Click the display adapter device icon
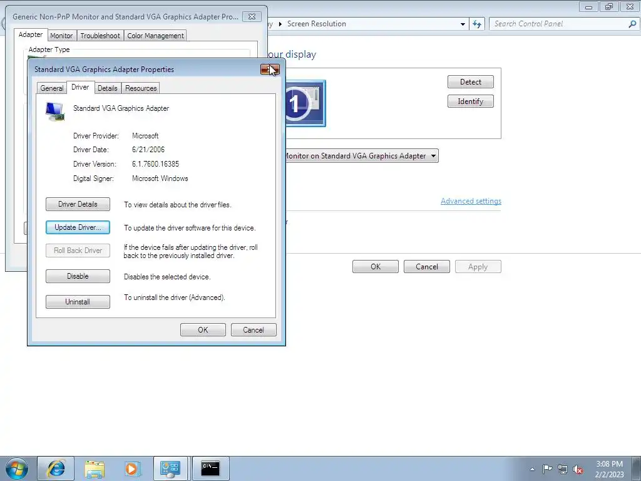Image resolution: width=641 pixels, height=481 pixels. [x=55, y=111]
